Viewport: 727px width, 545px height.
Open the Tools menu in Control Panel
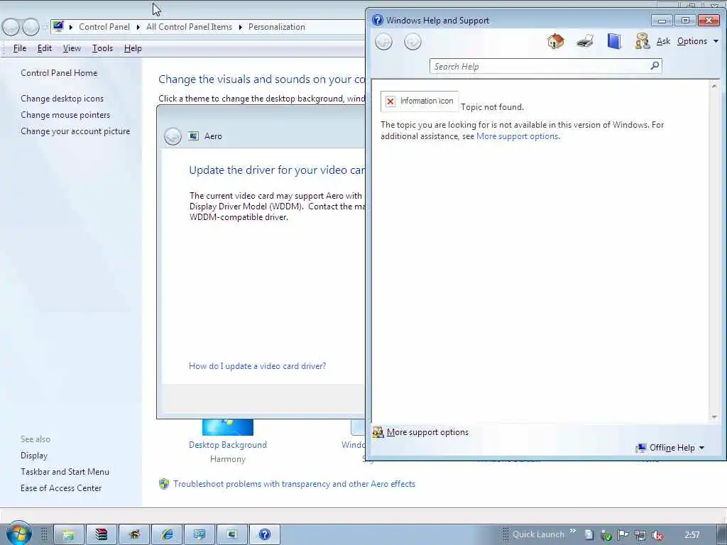(x=102, y=48)
